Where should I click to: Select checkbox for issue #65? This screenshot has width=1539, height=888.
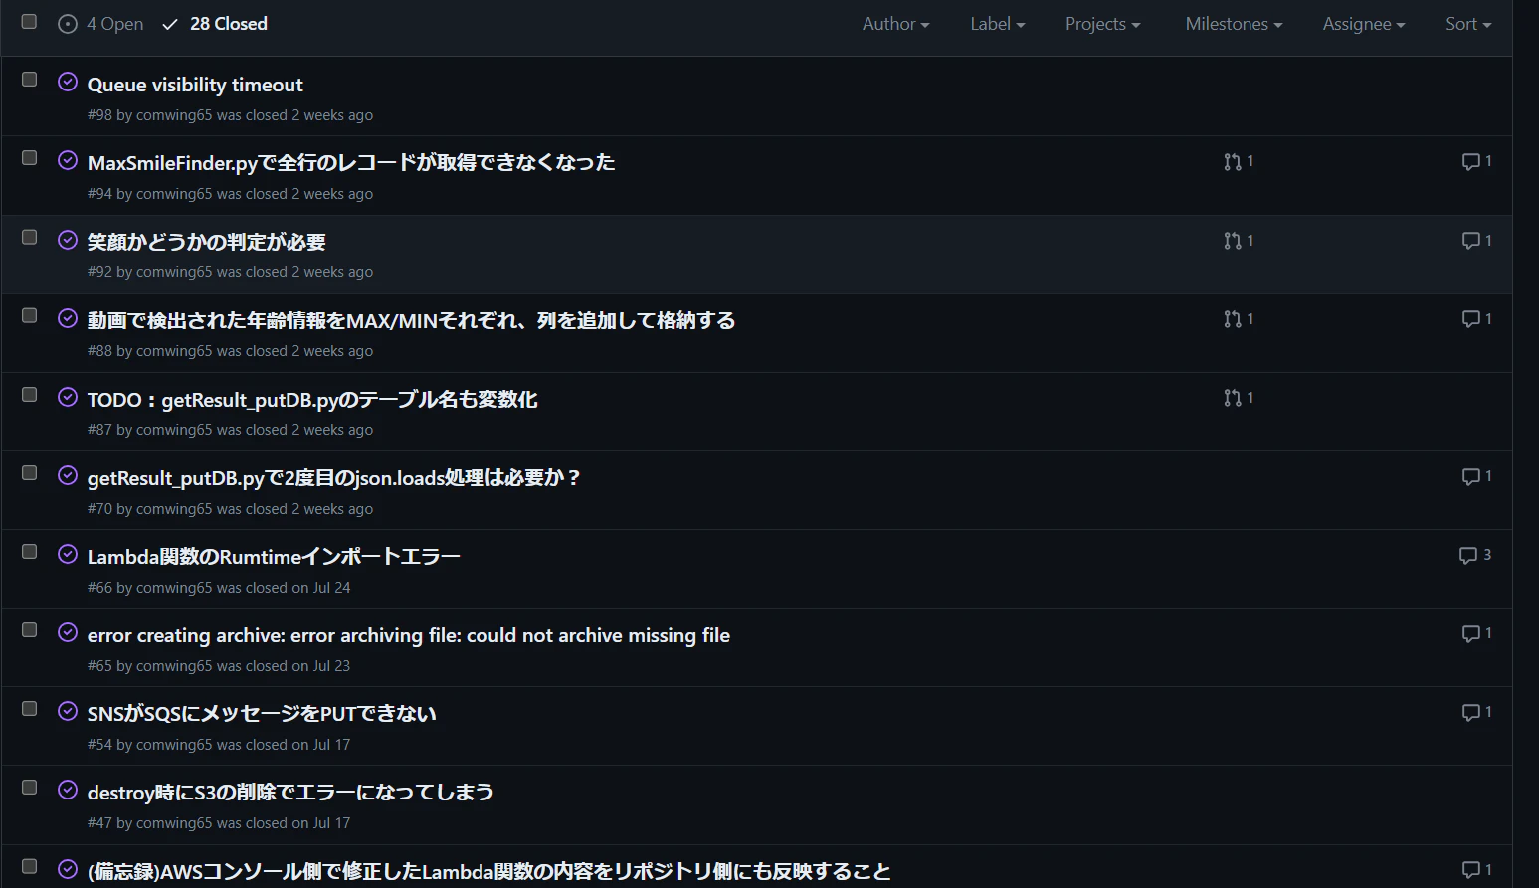[29, 629]
